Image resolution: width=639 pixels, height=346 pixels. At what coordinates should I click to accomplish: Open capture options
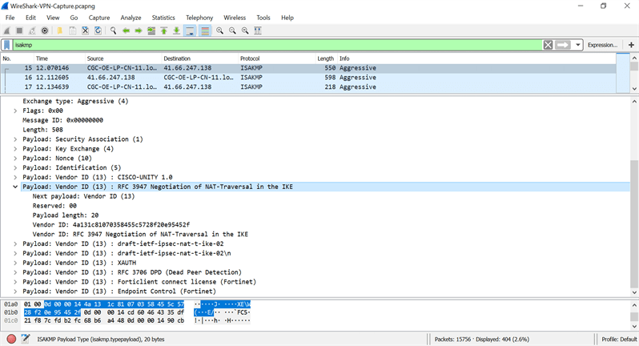[45, 30]
